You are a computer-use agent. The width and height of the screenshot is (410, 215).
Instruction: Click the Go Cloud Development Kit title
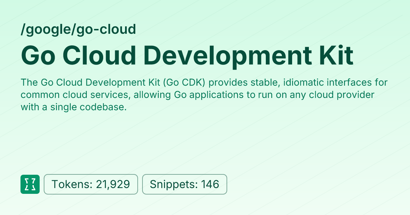tap(187, 55)
